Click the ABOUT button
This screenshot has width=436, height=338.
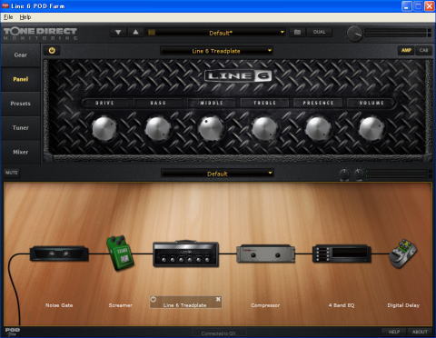(420, 332)
